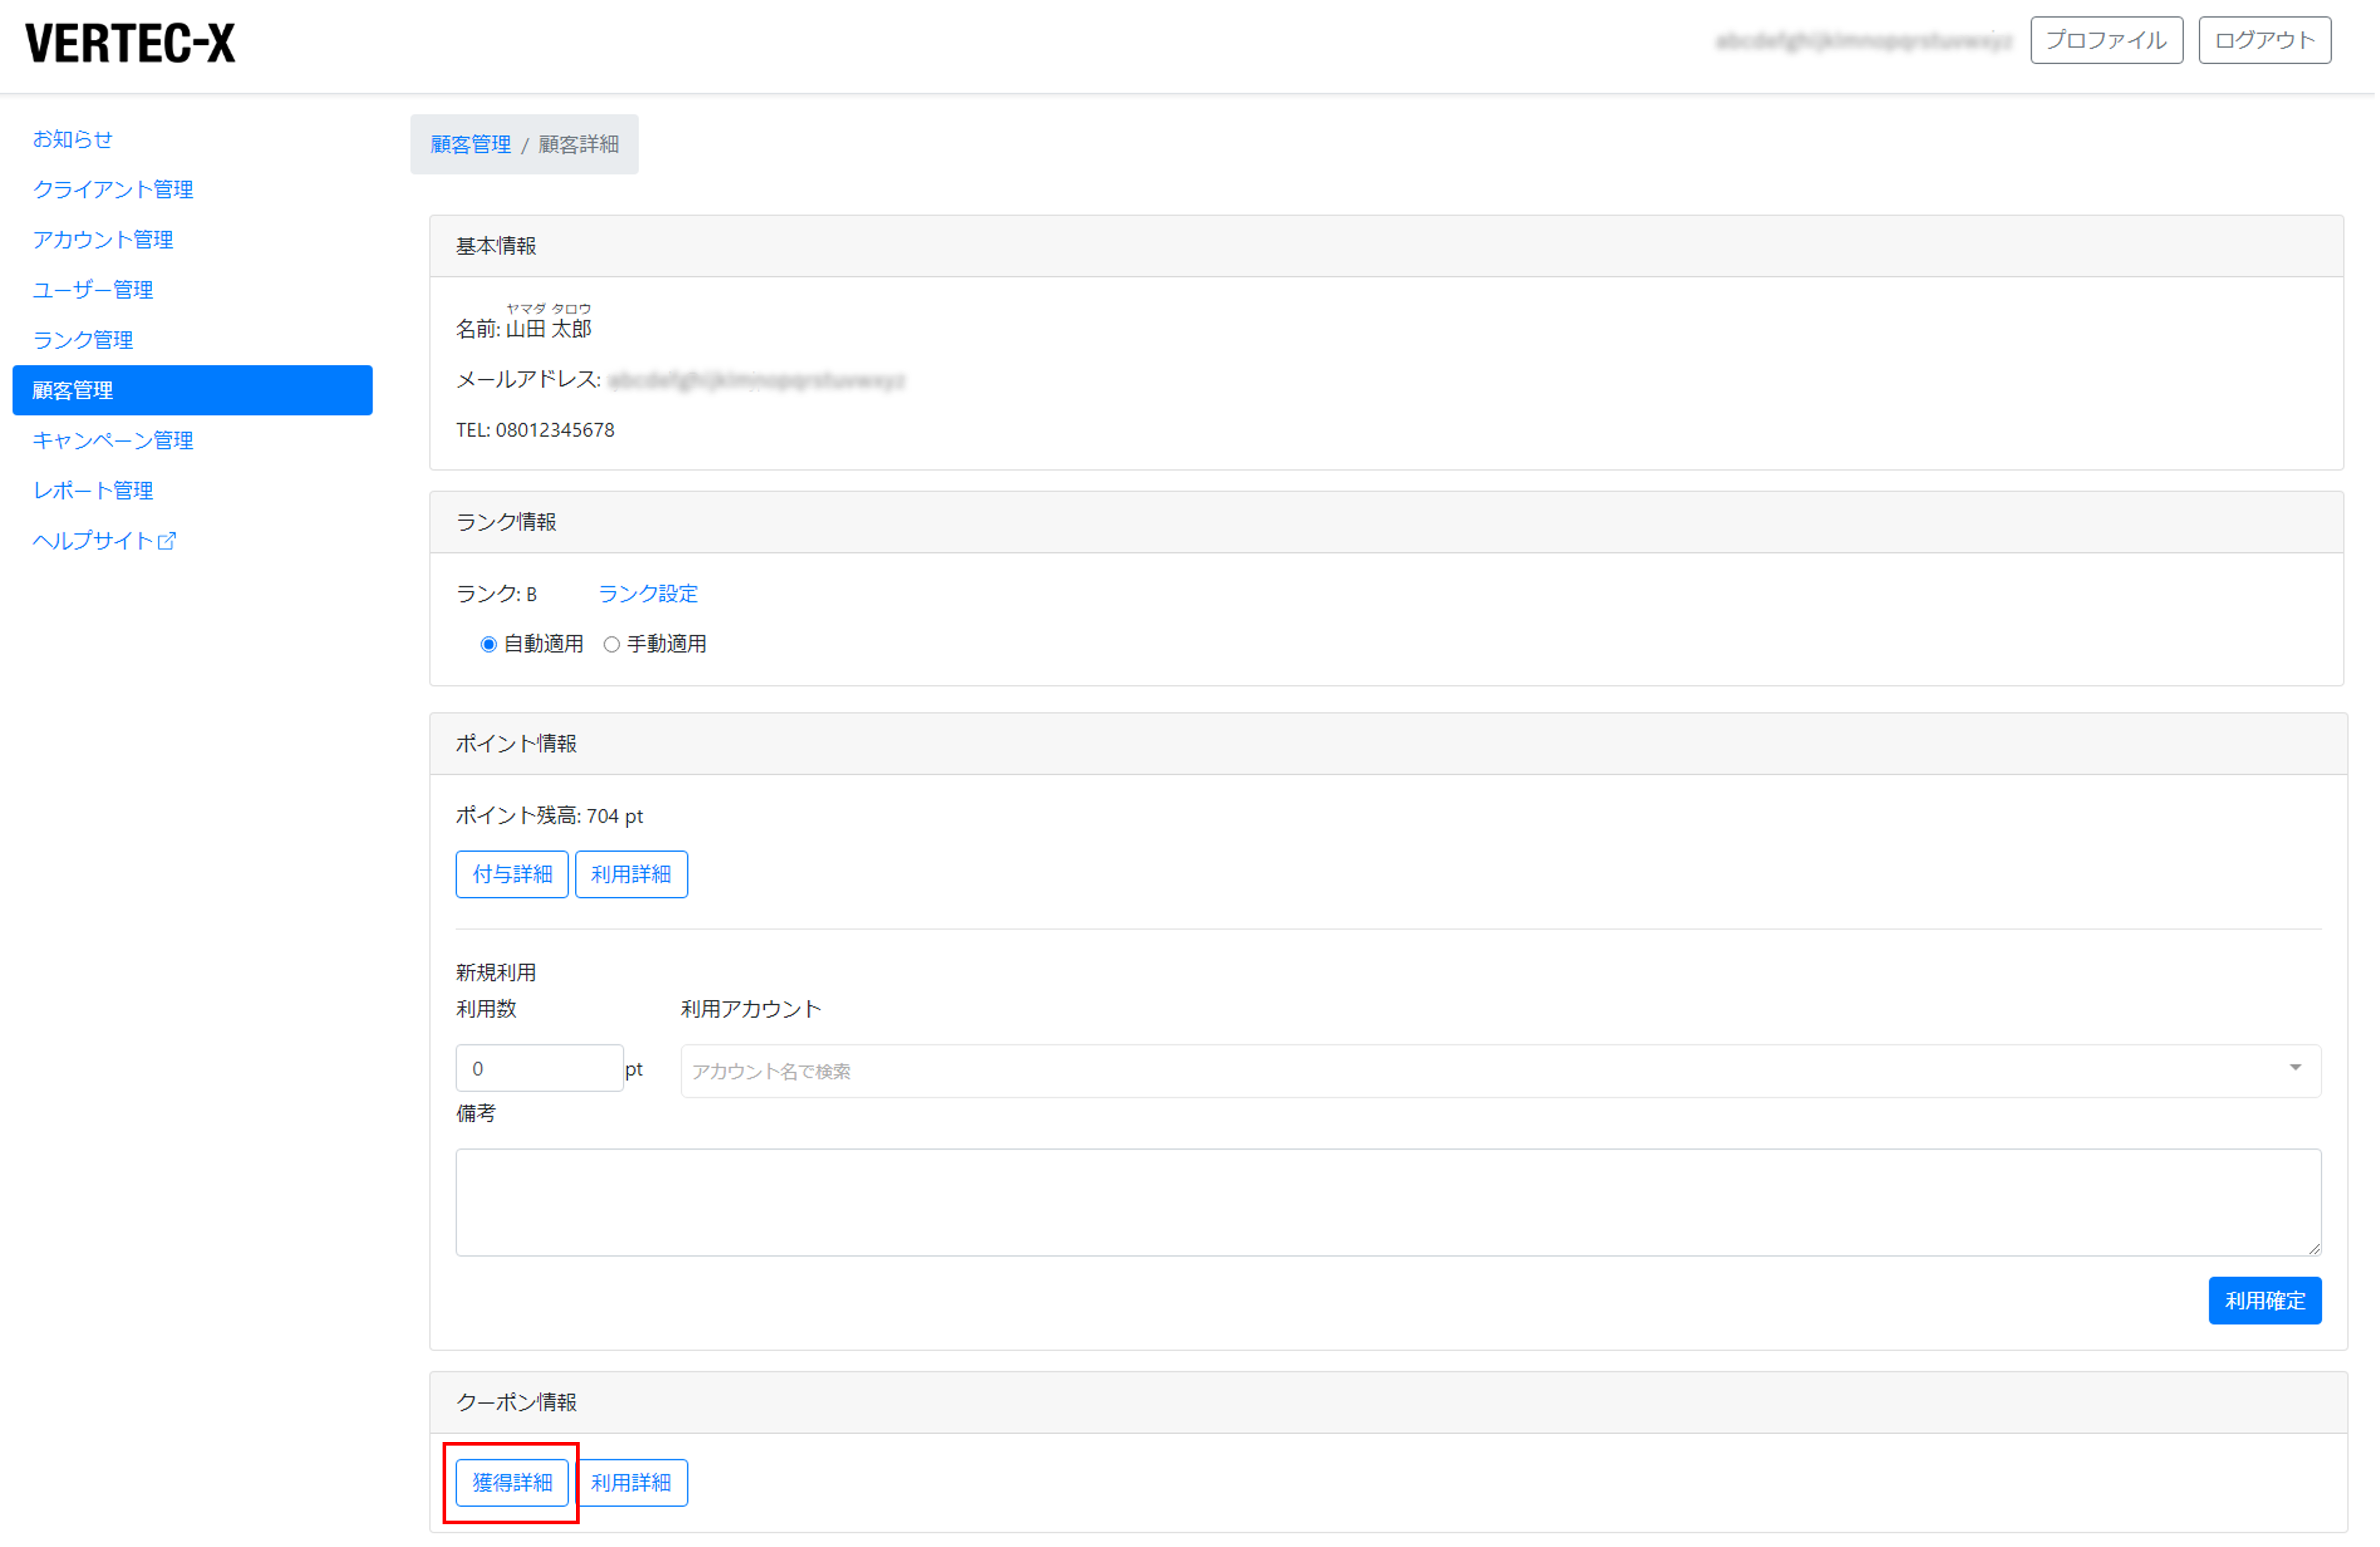2380x1547 pixels.
Task: Click the 顧客詳細 breadcrumb text
Action: (578, 144)
